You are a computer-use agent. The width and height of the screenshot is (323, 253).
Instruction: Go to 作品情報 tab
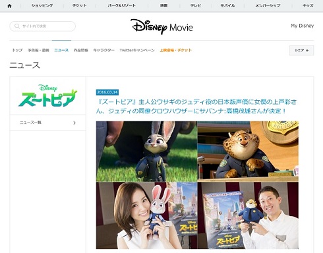click(x=80, y=50)
